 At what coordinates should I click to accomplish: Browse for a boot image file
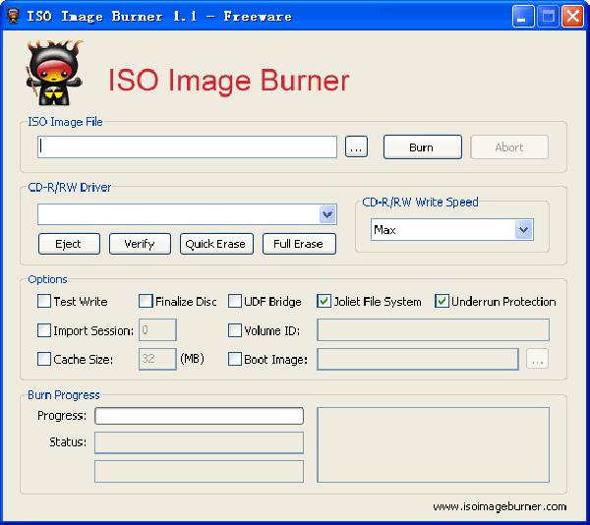click(537, 359)
